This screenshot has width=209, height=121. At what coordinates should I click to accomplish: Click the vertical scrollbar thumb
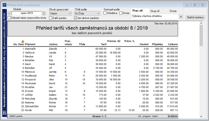pos(201,35)
